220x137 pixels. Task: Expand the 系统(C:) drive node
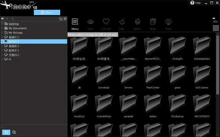pos(2,37)
